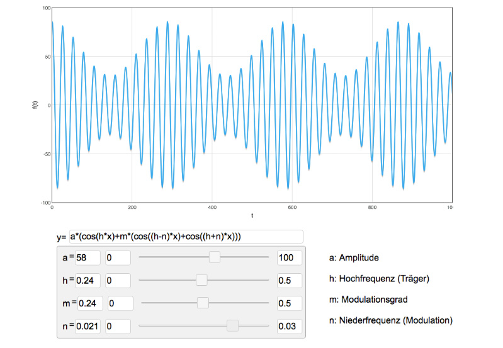Click the minimum value field for h
Image resolution: width=503 pixels, height=348 pixels.
pos(118,280)
